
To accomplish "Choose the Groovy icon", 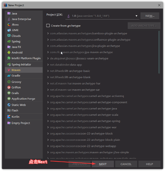I will 9,82.
